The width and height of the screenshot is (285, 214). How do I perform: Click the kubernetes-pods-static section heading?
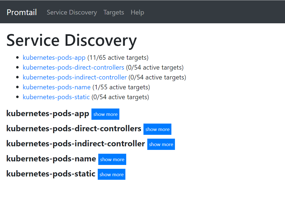point(51,174)
